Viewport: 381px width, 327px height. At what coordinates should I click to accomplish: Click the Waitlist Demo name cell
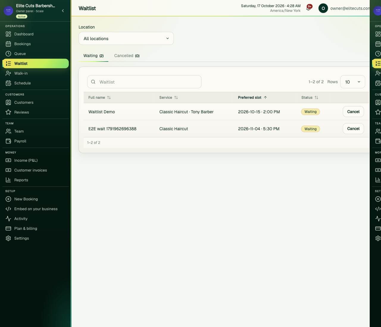pos(102,112)
